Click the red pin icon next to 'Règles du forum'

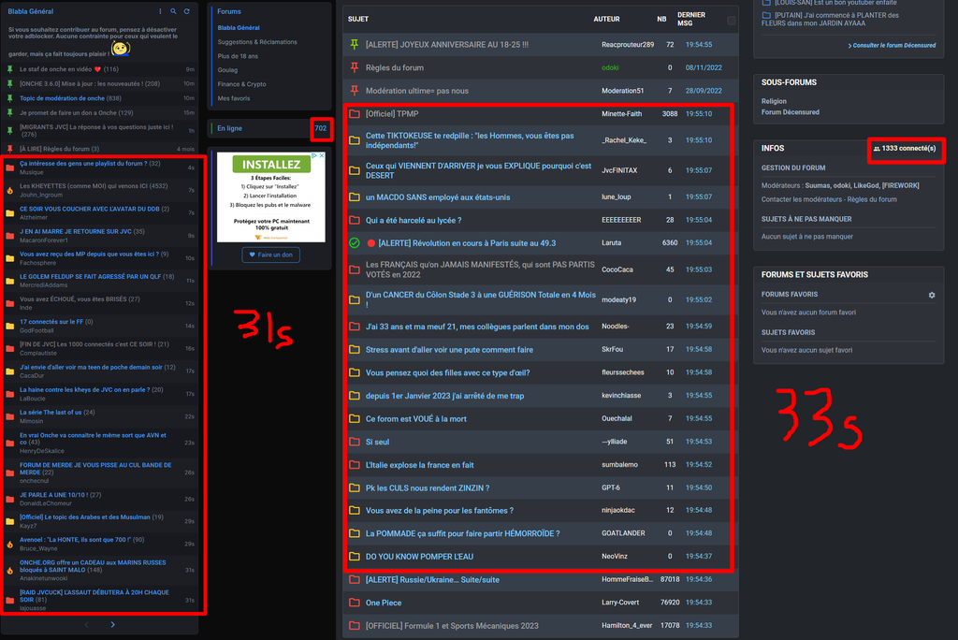[355, 67]
